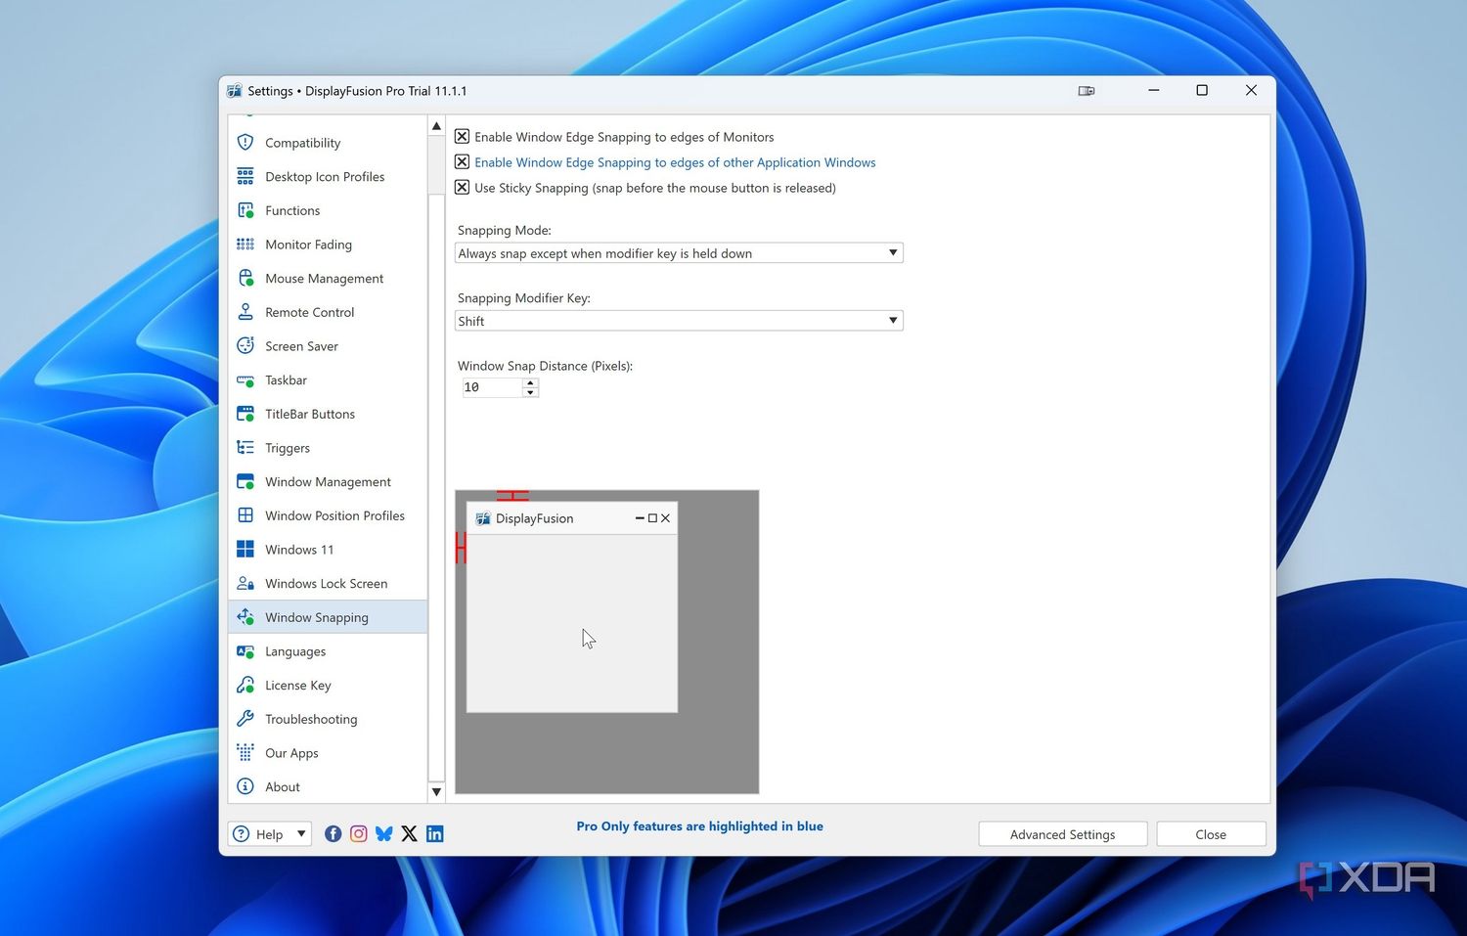
Task: Uncheck Use Sticky Snapping
Action: tap(462, 187)
